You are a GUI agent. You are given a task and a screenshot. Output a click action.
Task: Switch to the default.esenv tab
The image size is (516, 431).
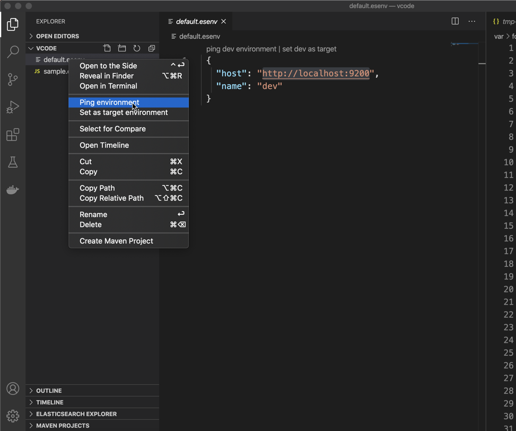[x=197, y=21]
